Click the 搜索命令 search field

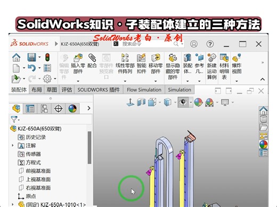click(148, 44)
